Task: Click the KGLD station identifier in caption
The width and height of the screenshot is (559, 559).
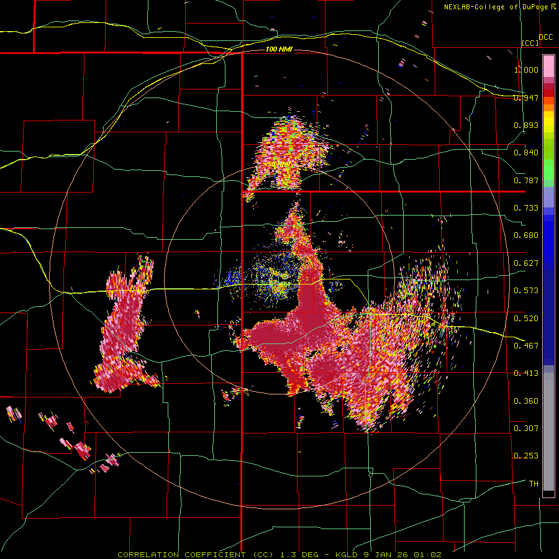Action: coord(348,555)
